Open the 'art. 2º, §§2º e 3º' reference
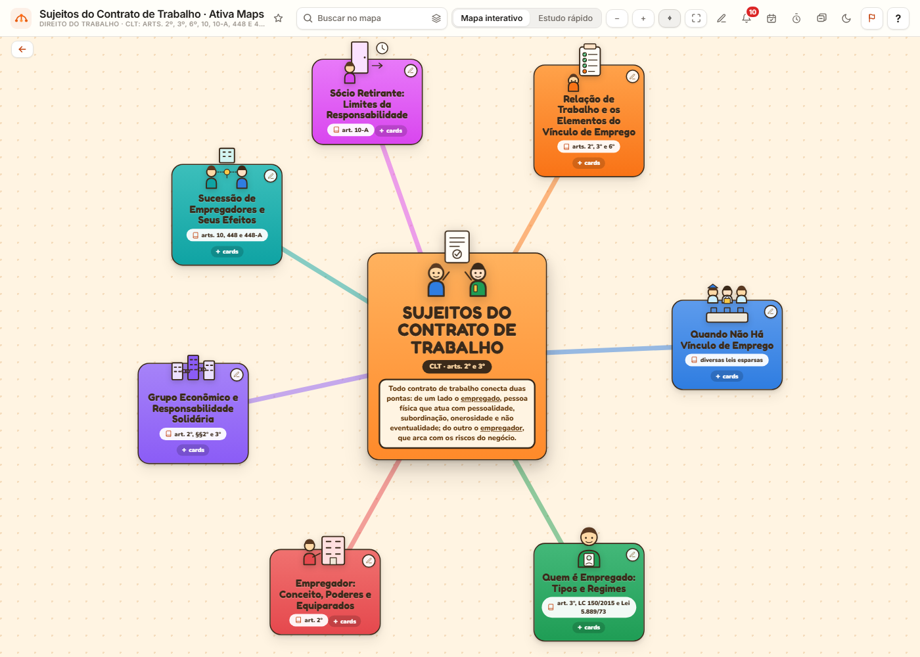920x657 pixels. pyautogui.click(x=193, y=434)
